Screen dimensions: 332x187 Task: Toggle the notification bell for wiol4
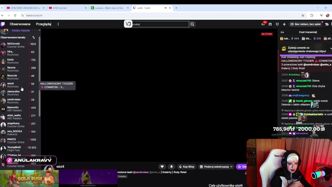pos(171,166)
